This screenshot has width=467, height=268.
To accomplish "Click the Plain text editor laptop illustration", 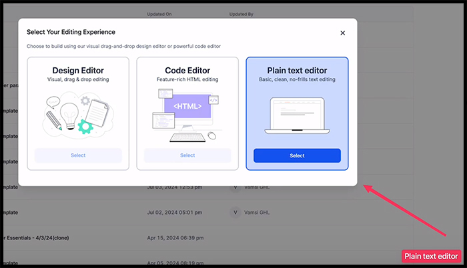I will click(x=297, y=116).
